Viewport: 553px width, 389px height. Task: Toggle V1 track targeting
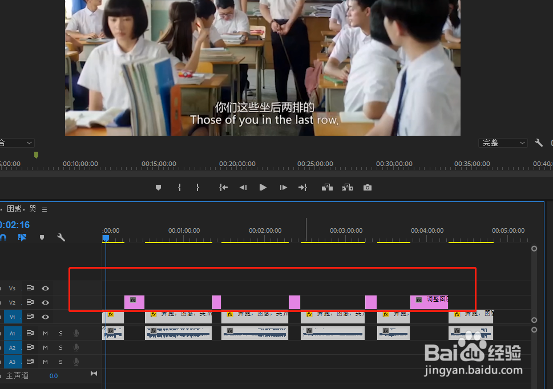click(13, 317)
